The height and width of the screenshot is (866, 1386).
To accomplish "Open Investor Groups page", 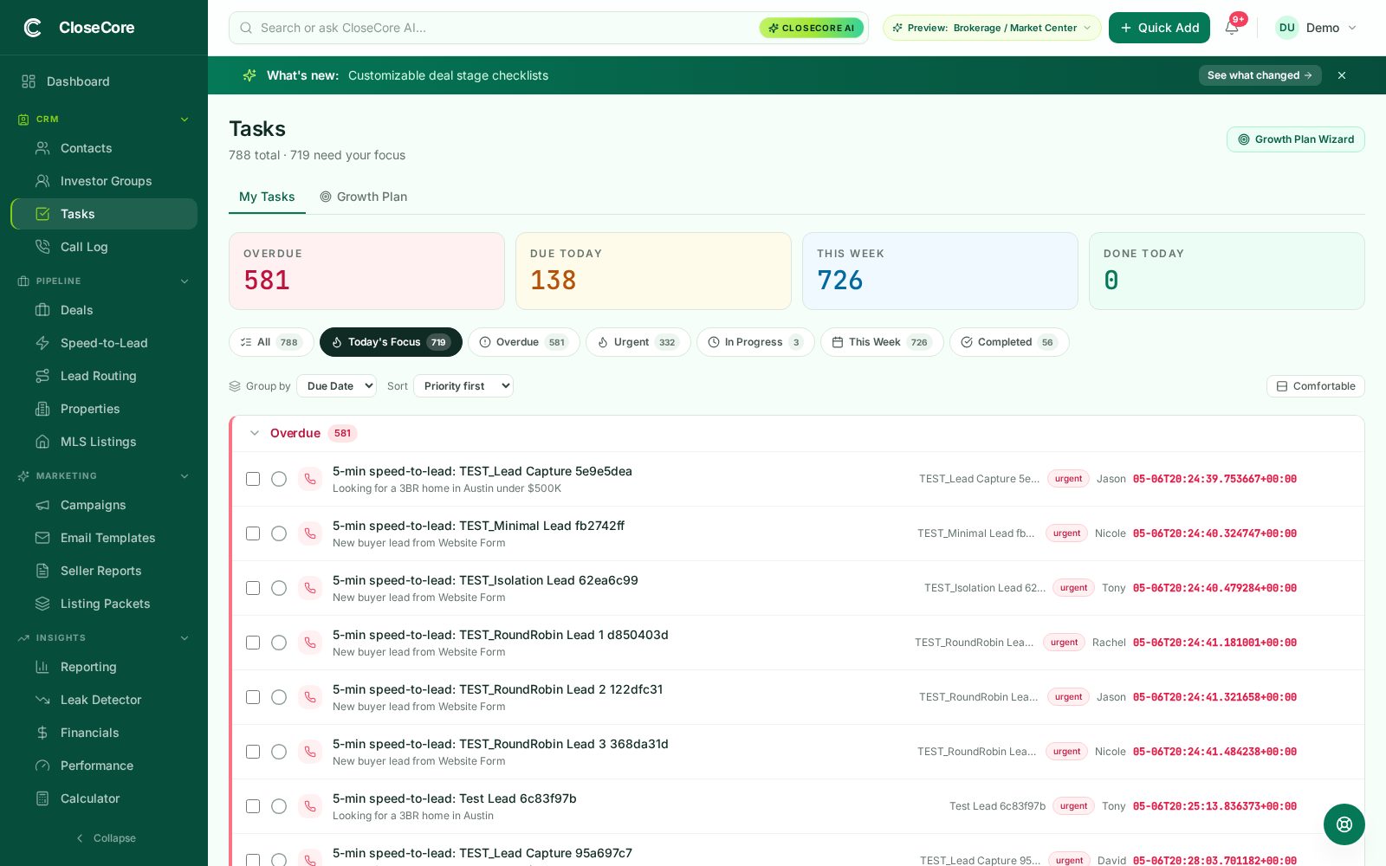I will click(104, 181).
